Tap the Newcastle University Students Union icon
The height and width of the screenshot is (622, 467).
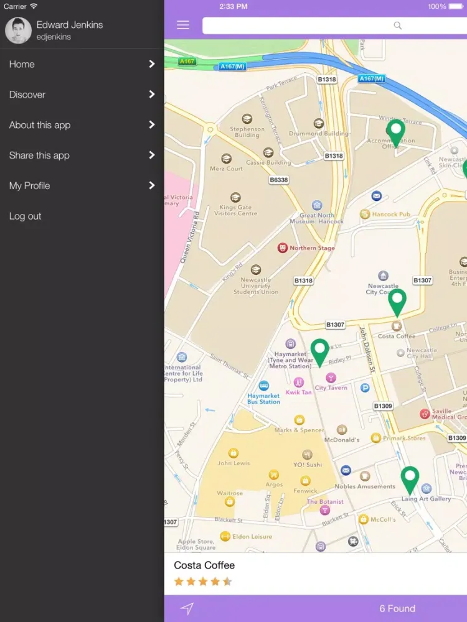tap(256, 270)
